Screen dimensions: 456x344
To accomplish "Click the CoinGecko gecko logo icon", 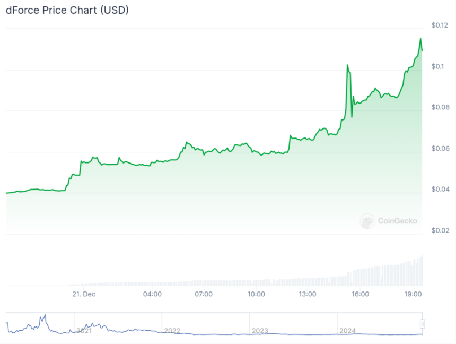I will pyautogui.click(x=367, y=221).
